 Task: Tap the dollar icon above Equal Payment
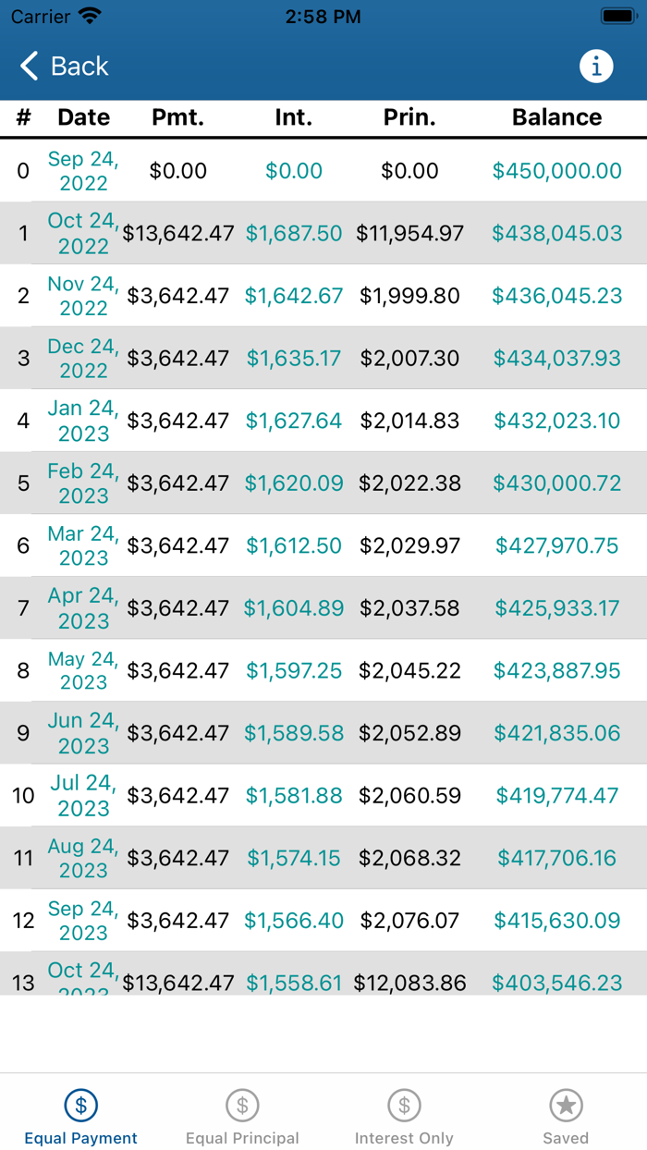click(x=80, y=1105)
